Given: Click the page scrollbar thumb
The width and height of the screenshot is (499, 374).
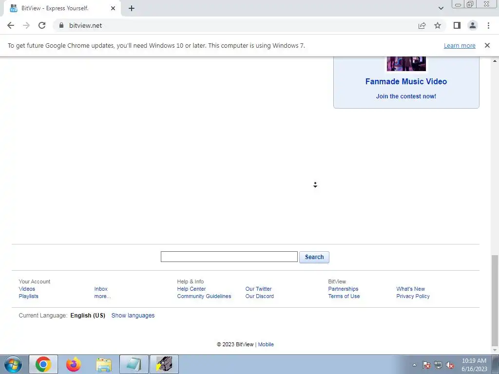Looking at the screenshot, I should 495,300.
